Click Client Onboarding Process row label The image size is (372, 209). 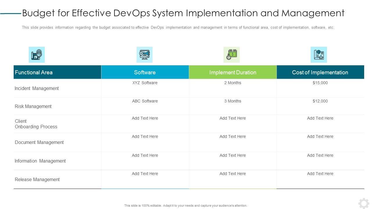(x=36, y=124)
